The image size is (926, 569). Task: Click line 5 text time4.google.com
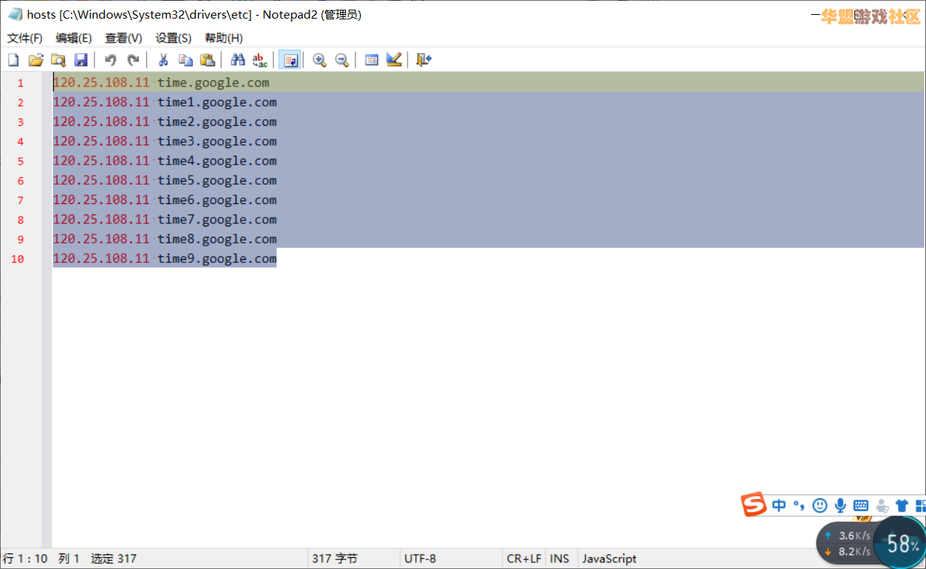[217, 161]
